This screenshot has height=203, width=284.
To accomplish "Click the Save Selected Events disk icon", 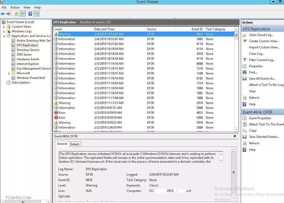I will click(x=245, y=137).
